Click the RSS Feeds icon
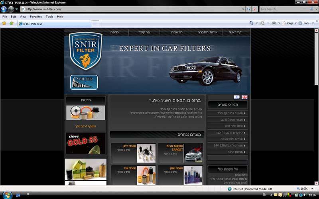The image size is (319, 199). pyautogui.click(x=262, y=23)
